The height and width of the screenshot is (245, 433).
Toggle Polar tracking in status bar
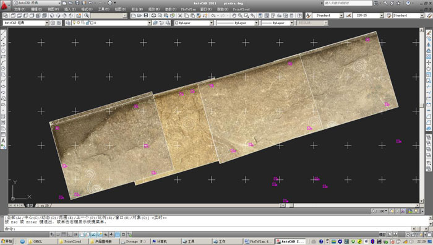coord(76,234)
